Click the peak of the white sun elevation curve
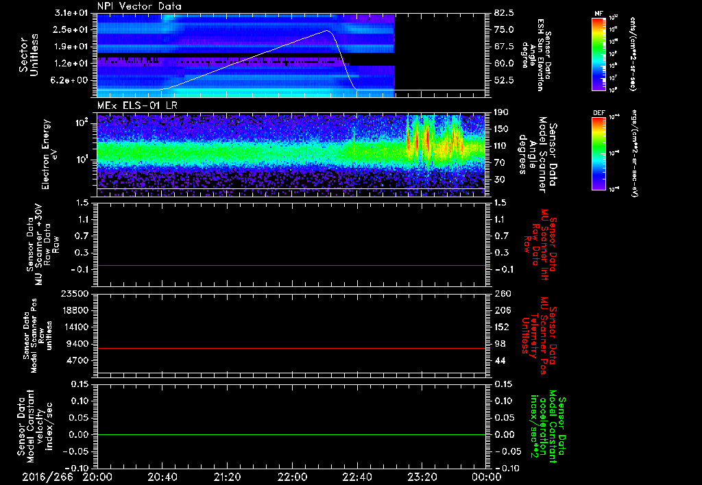 (x=327, y=30)
